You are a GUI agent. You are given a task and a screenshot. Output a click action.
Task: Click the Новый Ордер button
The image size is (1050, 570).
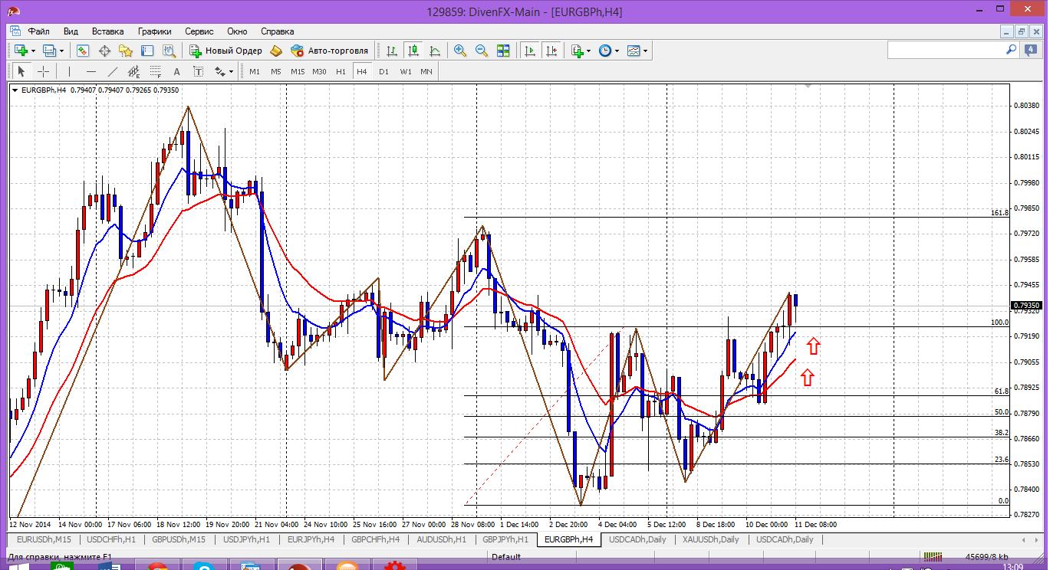226,51
